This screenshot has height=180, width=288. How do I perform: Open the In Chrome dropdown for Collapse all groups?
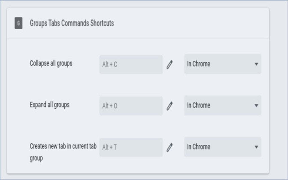(x=222, y=64)
